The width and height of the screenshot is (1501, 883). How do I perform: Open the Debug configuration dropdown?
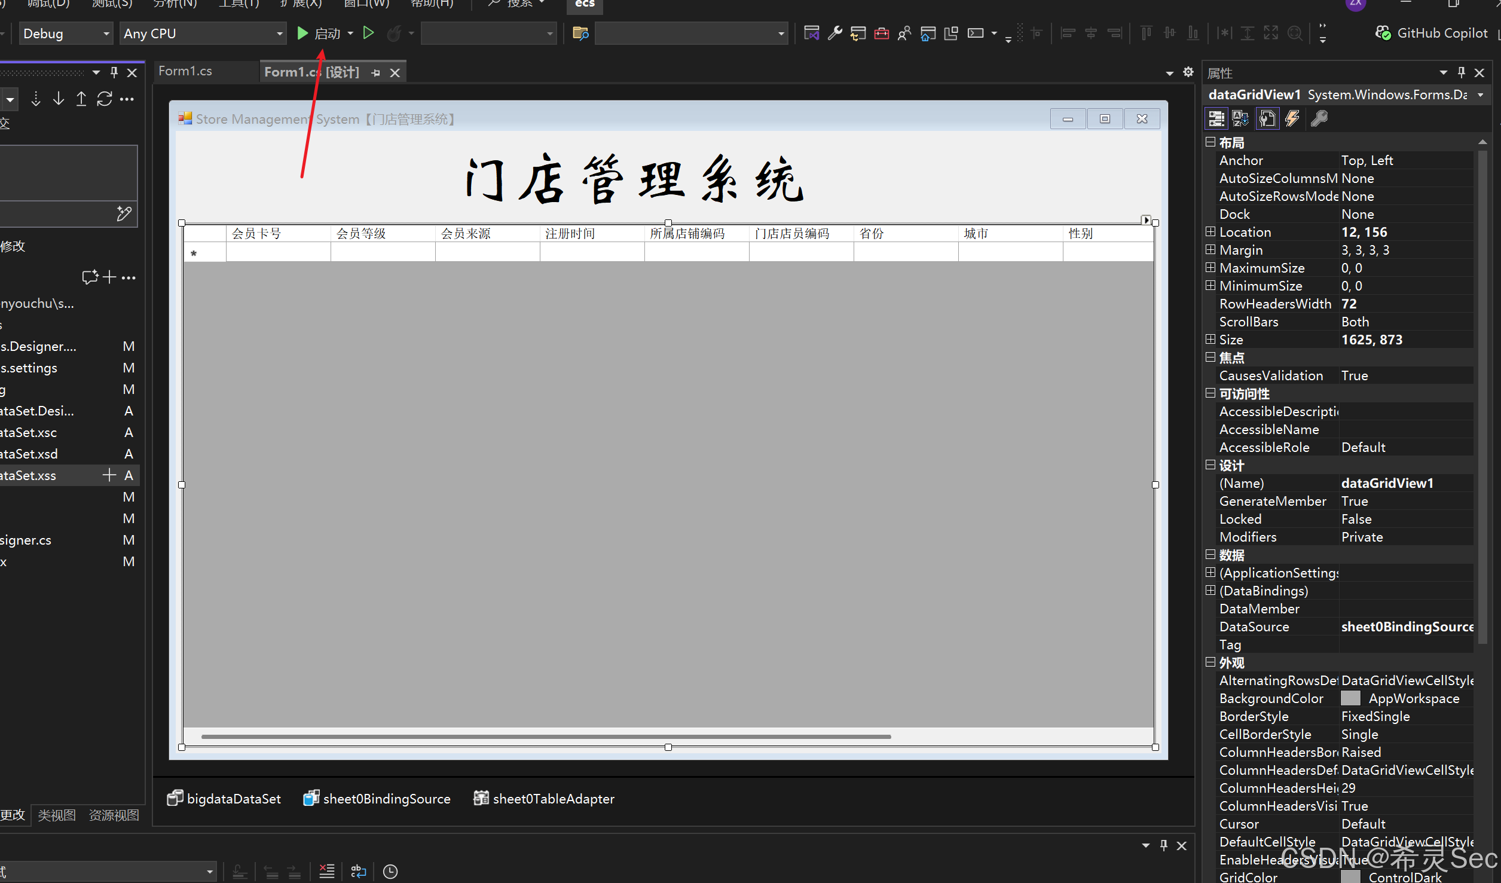(x=66, y=33)
